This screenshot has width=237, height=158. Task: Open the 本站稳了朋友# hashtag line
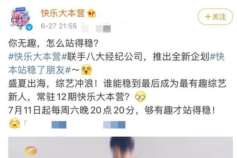click(x=40, y=70)
